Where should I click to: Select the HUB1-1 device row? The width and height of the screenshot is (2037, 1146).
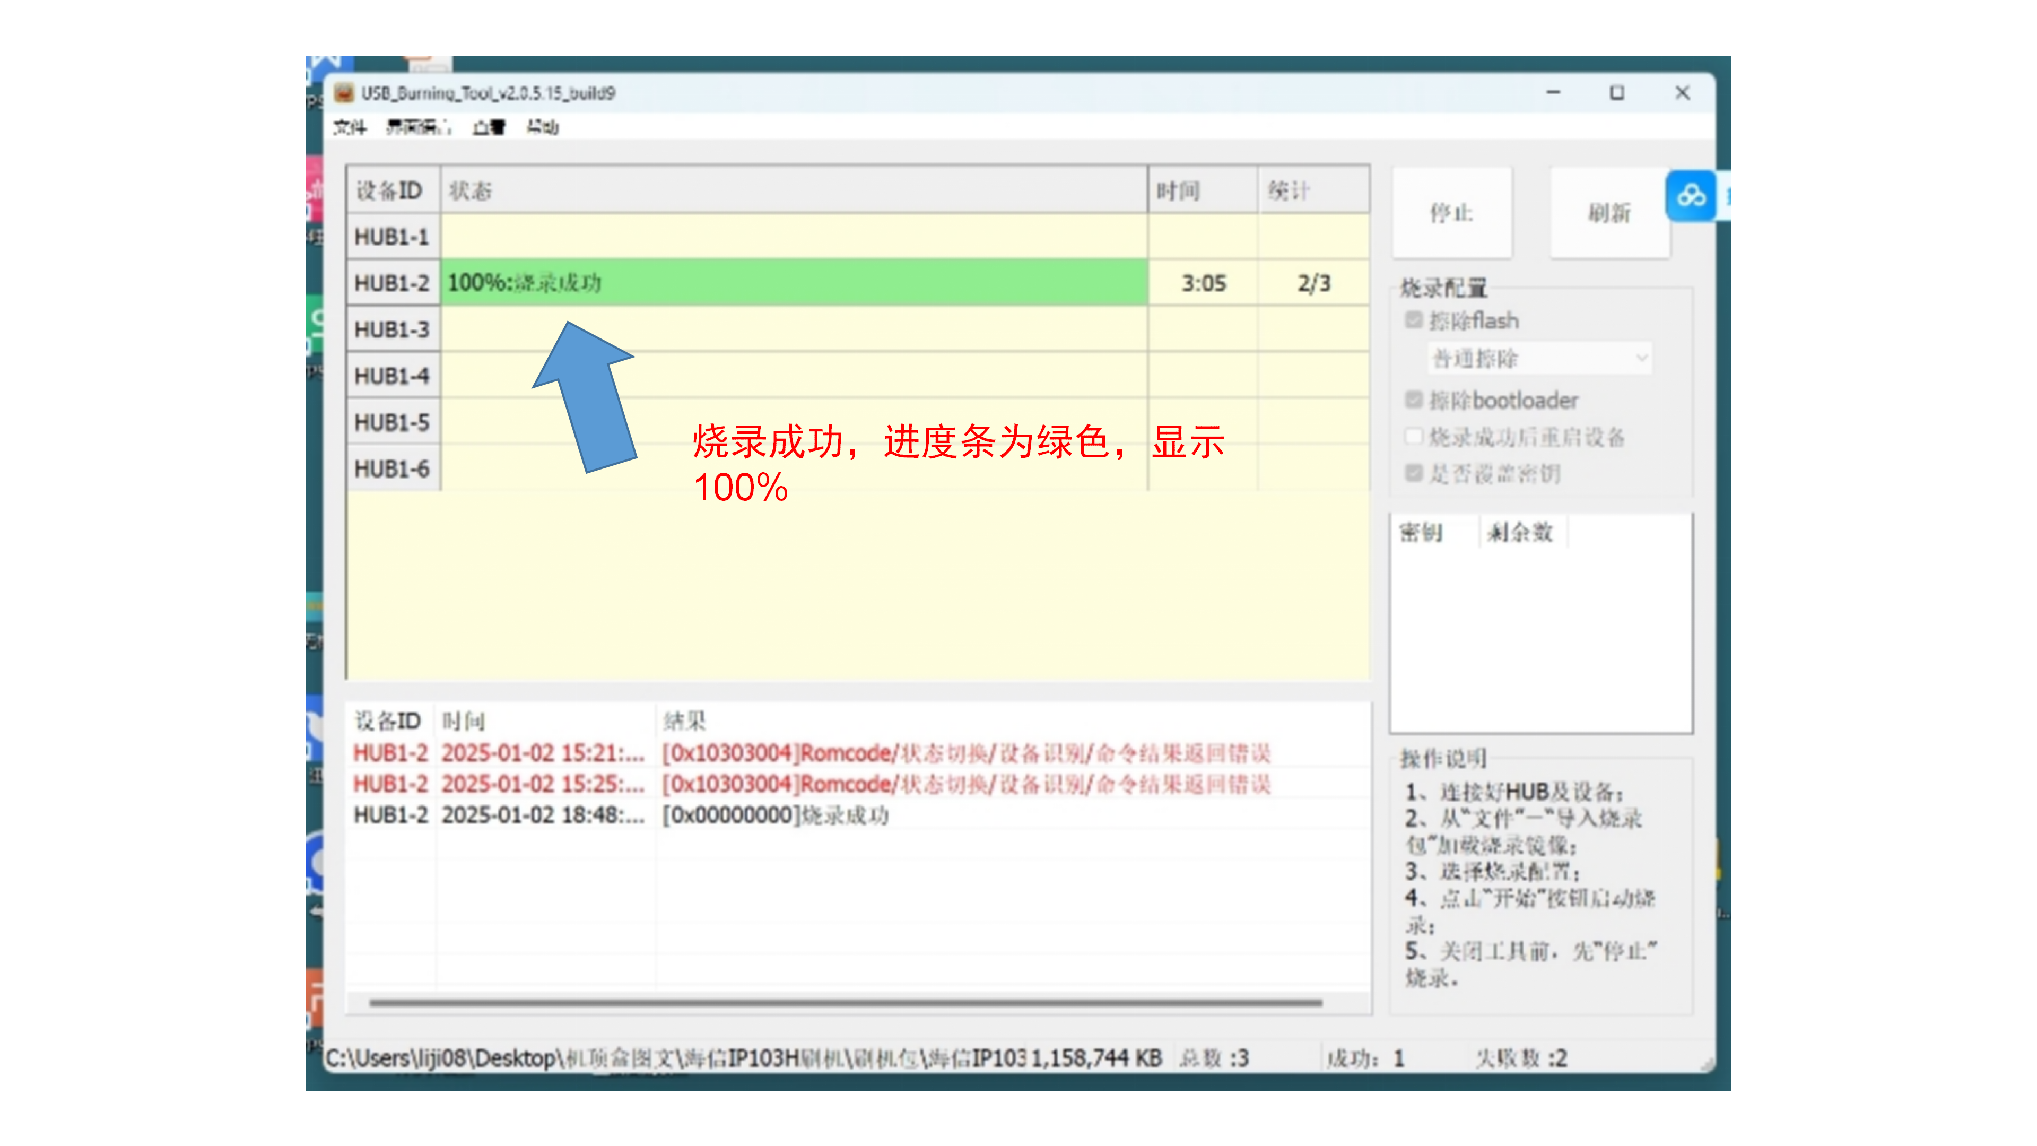pos(858,237)
